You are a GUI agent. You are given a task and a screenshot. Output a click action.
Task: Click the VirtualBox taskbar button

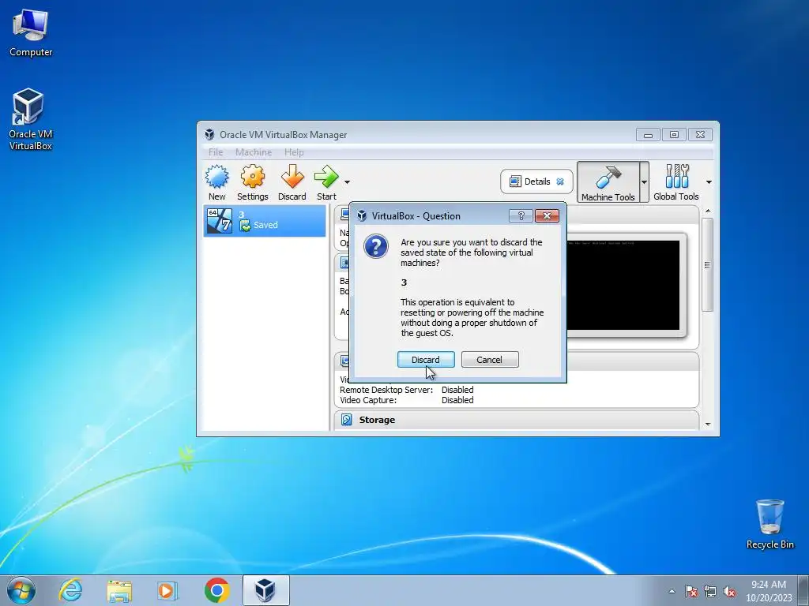tap(265, 590)
